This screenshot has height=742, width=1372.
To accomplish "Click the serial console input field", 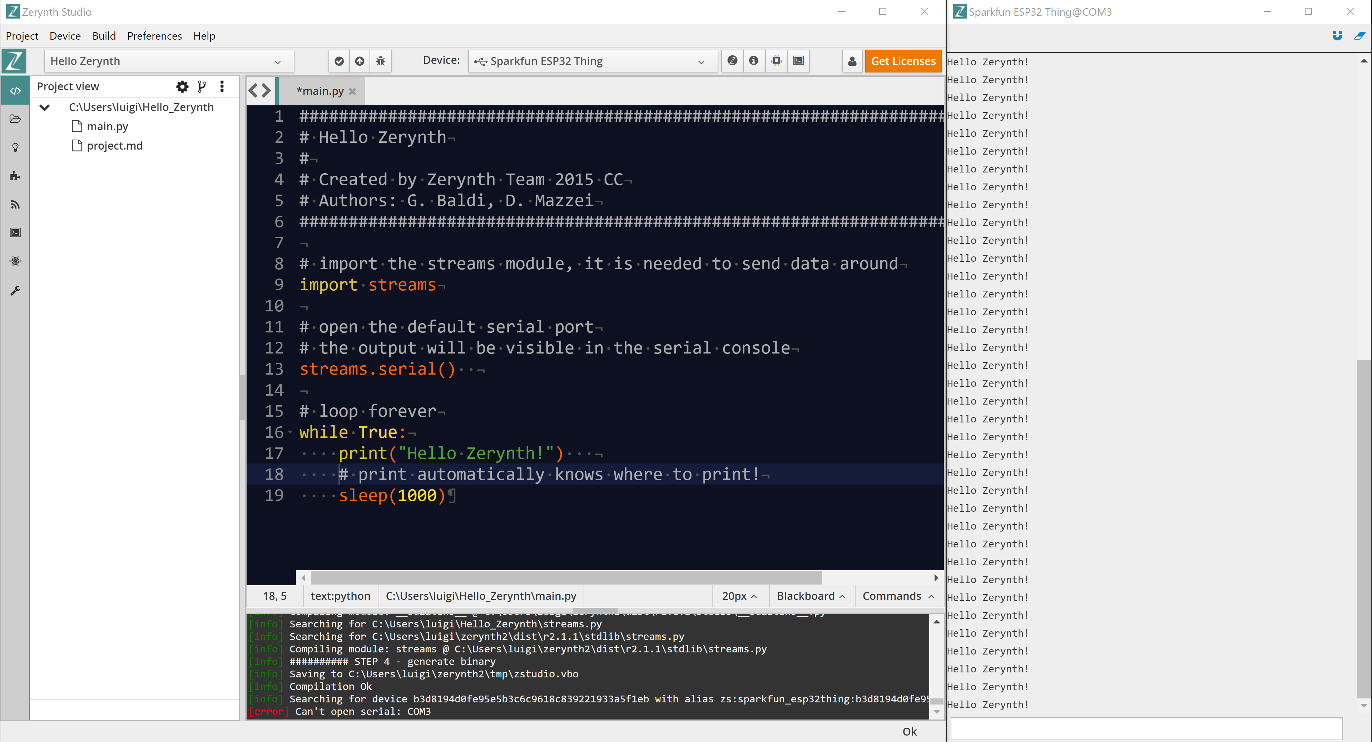I will (1146, 729).
